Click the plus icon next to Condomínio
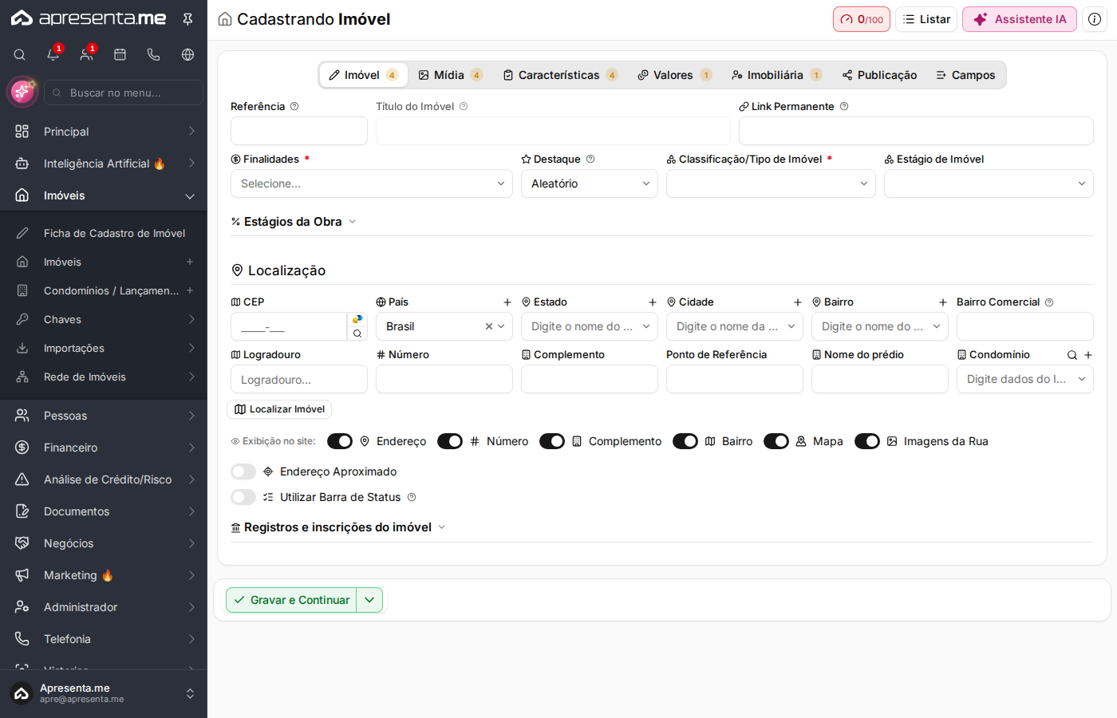This screenshot has width=1117, height=718. pyautogui.click(x=1088, y=355)
